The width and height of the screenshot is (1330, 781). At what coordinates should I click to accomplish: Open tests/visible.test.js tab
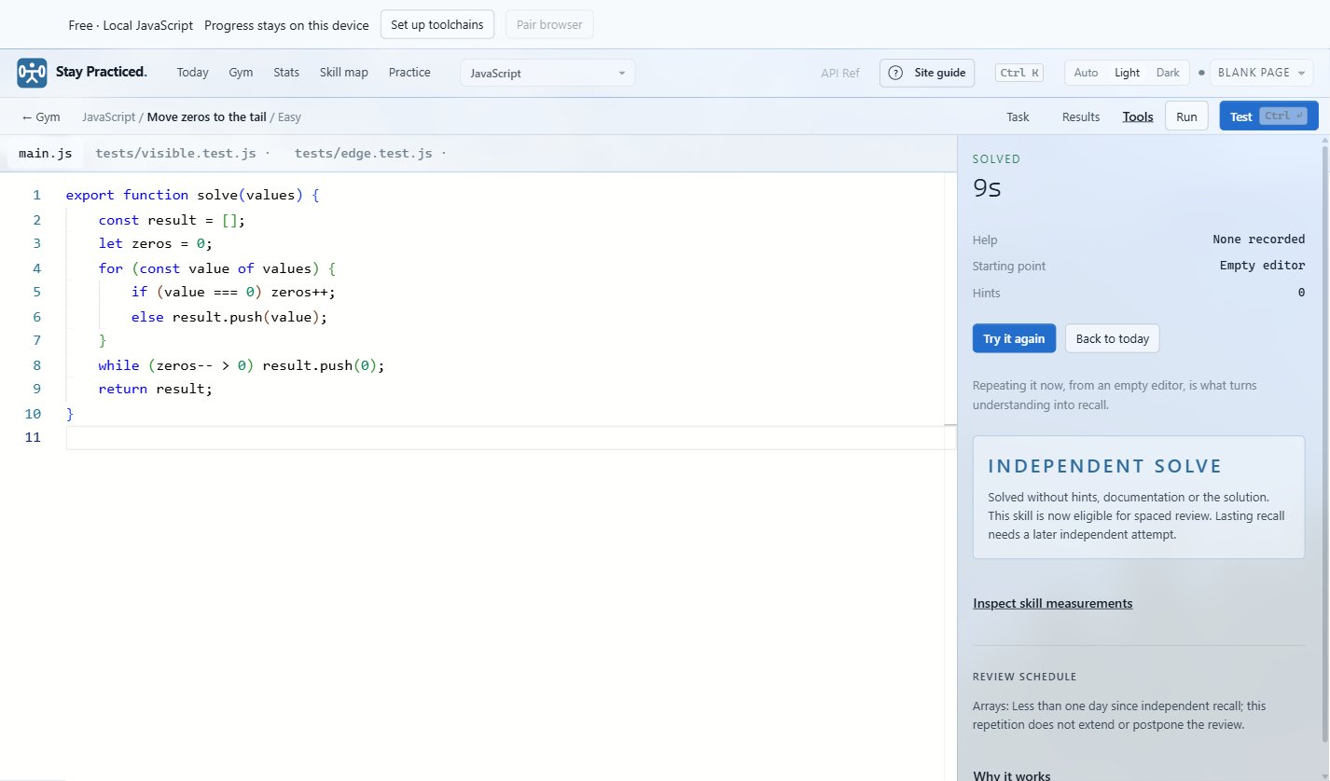175,153
